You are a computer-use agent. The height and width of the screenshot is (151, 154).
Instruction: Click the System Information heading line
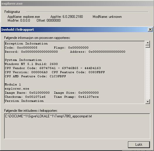pos(23,60)
